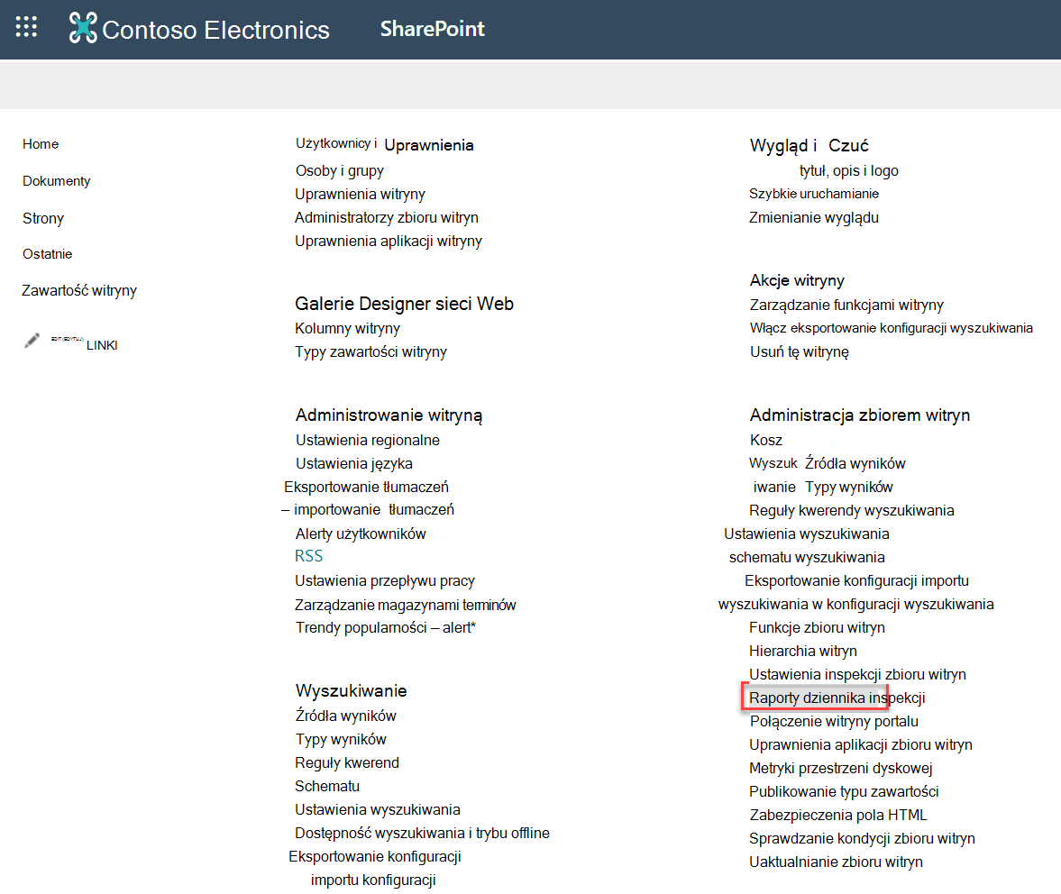Open Funkcje zbioru witryn
1061x894 pixels.
[x=817, y=627]
